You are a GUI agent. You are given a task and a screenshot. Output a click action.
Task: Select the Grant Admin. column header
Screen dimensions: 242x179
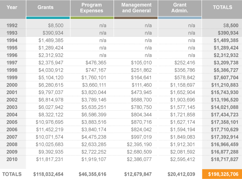click(x=180, y=8)
